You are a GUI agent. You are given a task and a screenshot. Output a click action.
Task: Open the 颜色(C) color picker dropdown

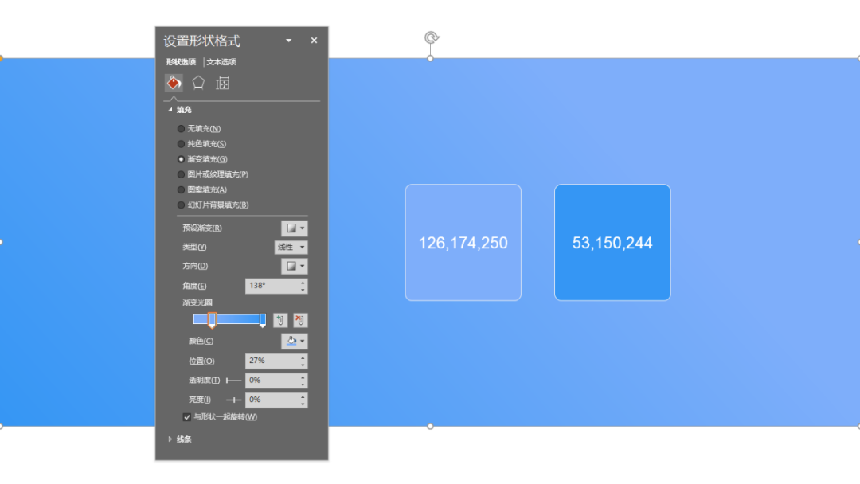(x=295, y=341)
